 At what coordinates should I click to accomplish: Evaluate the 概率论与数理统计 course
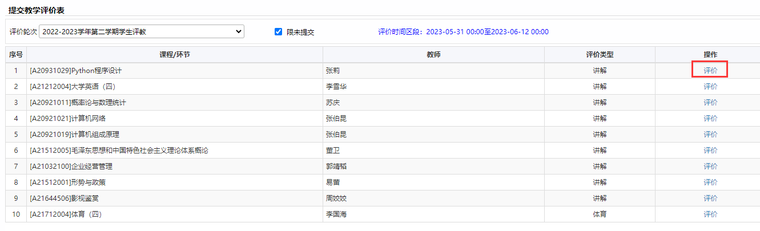[710, 103]
